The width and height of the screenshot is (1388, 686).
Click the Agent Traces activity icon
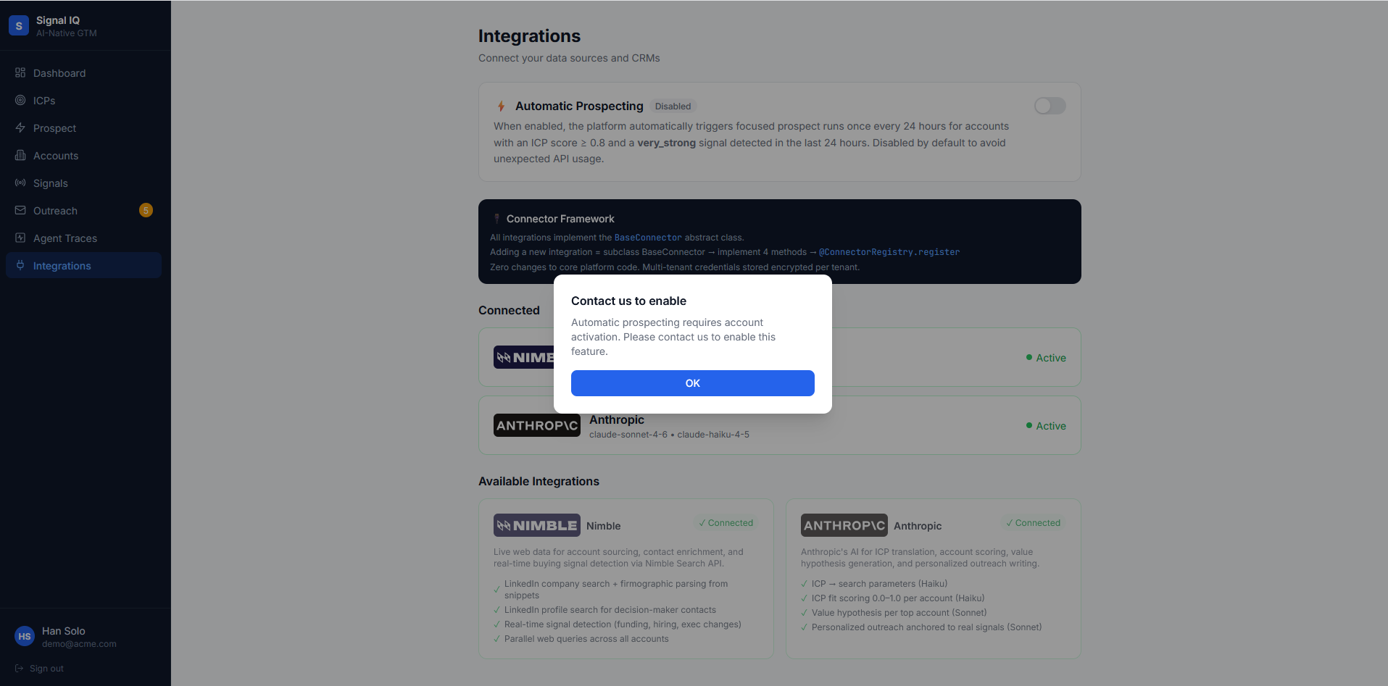pyautogui.click(x=20, y=238)
